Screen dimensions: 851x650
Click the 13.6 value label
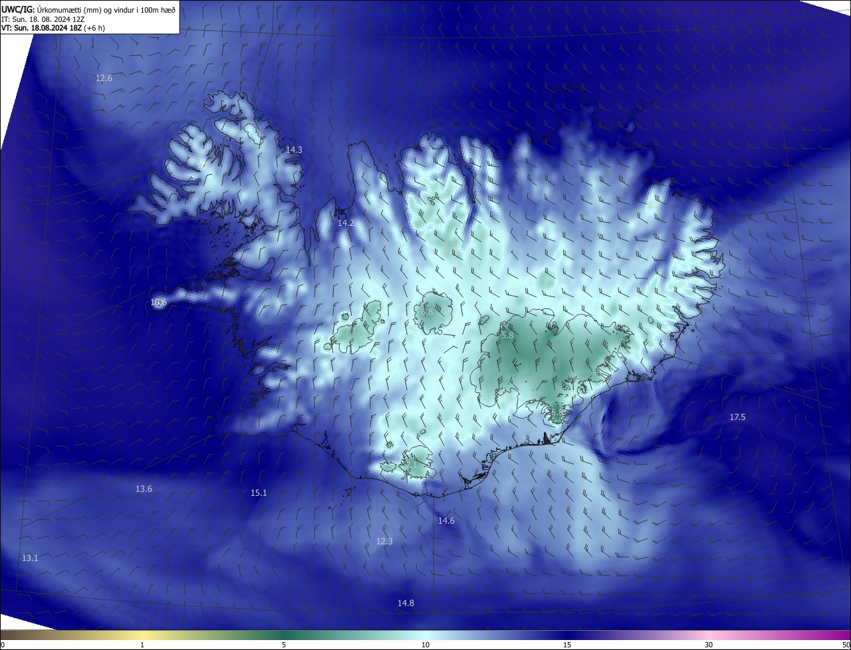[x=144, y=489]
